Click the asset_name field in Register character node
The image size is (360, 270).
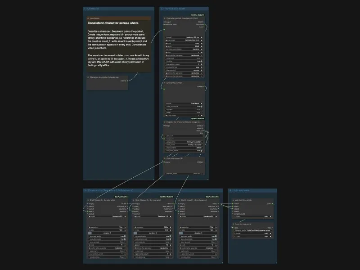tap(184, 145)
